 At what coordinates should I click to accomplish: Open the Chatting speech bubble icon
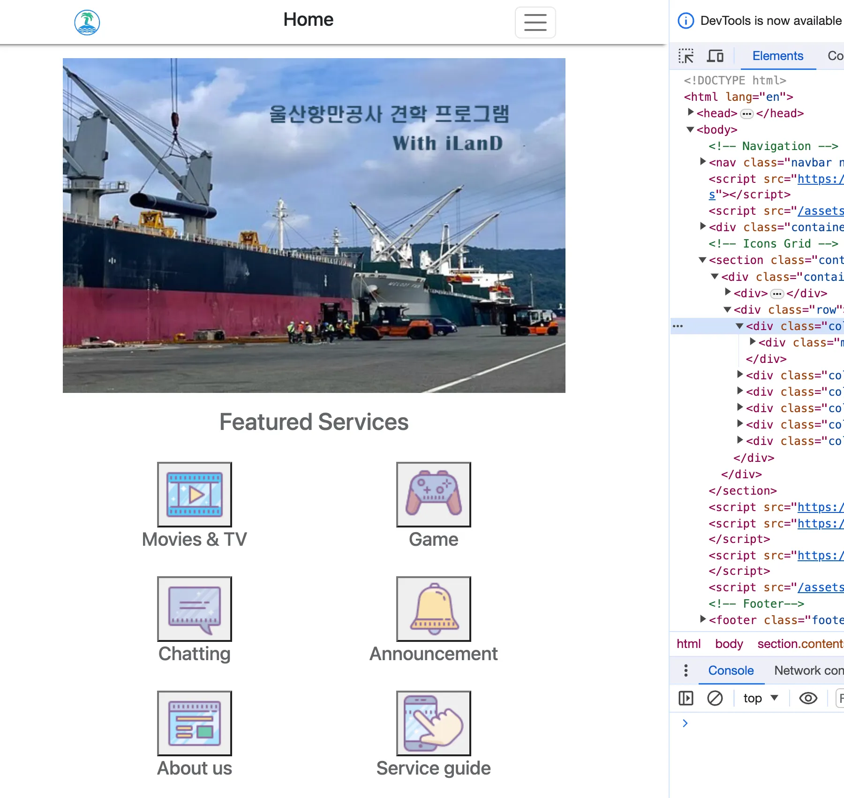195,609
